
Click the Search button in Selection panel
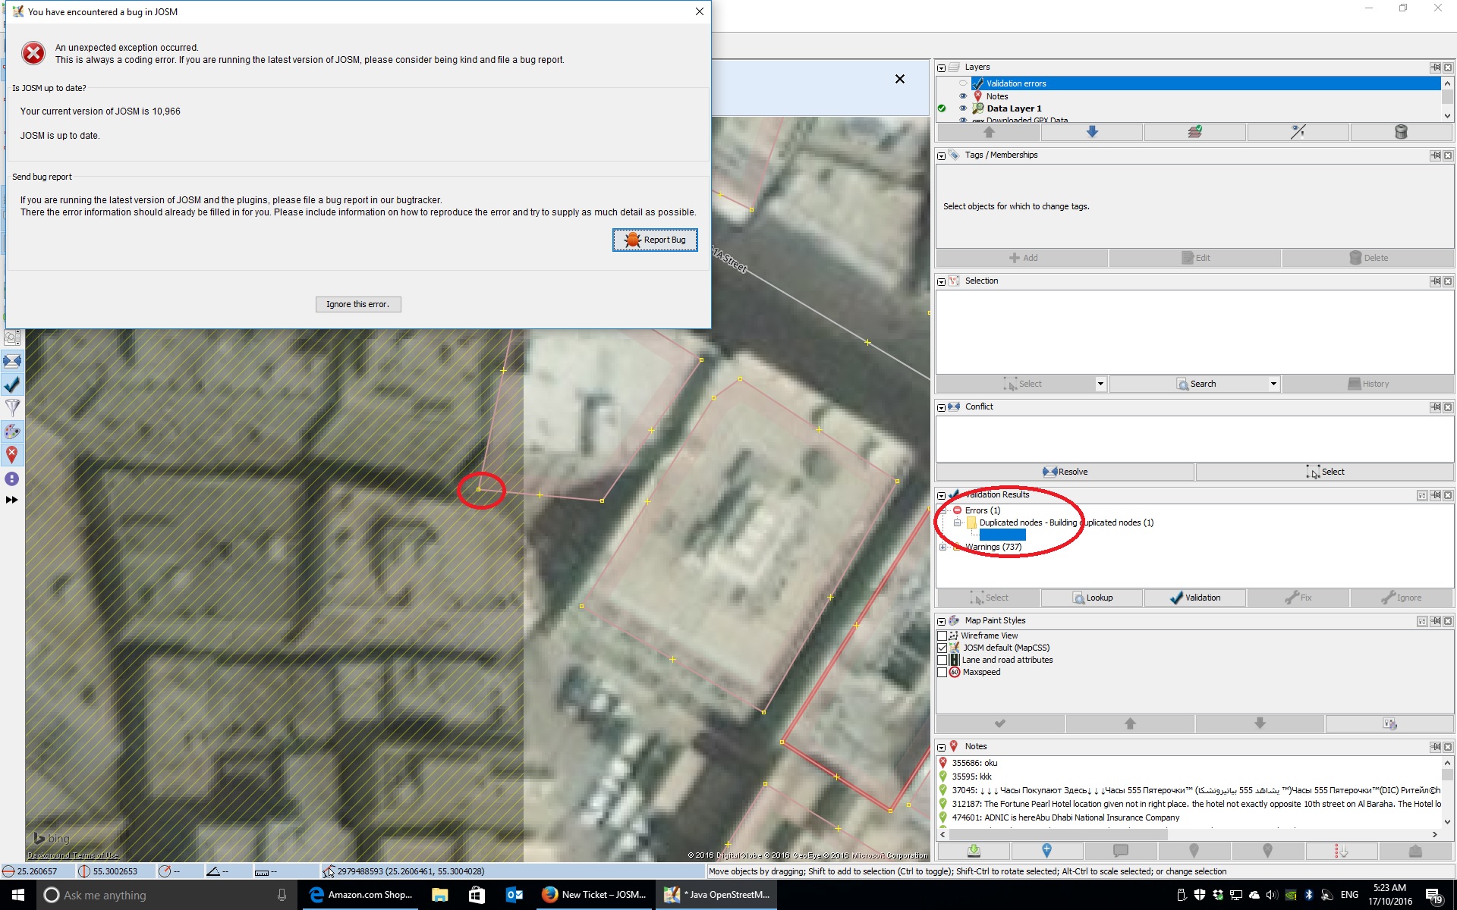1196,384
